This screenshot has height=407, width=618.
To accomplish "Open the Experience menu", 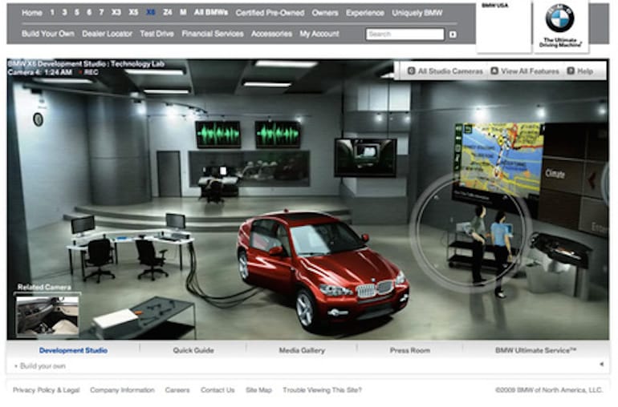I will pos(365,13).
